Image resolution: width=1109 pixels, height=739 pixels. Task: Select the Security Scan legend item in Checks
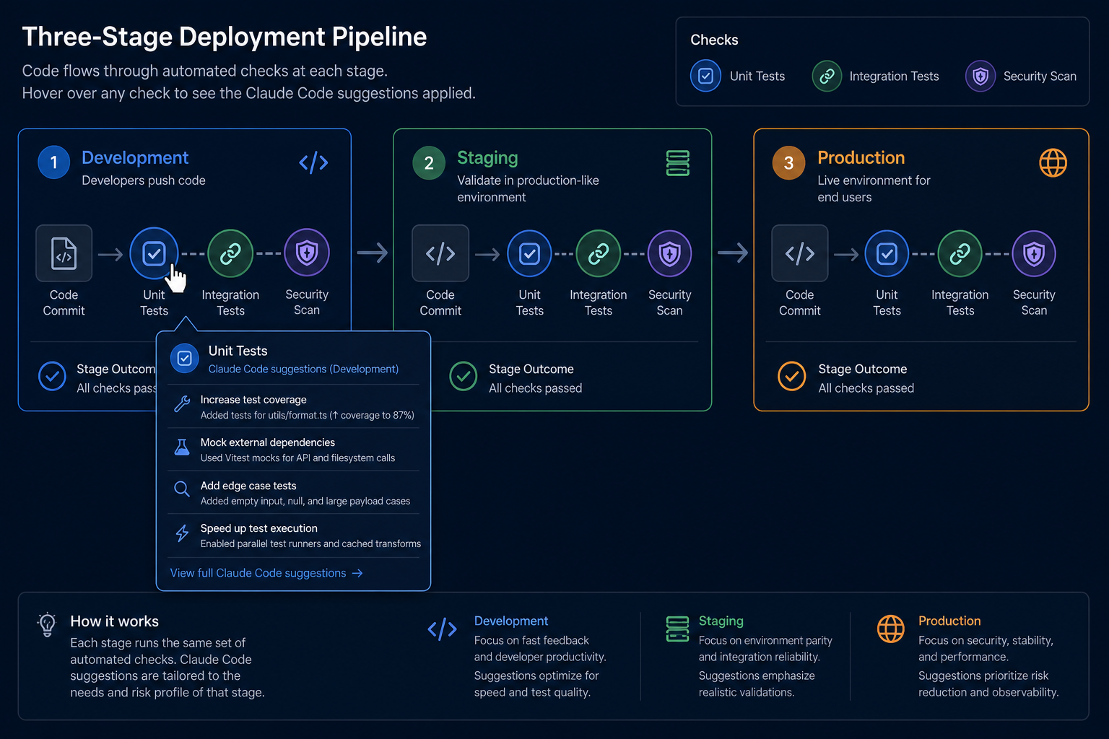point(1021,76)
